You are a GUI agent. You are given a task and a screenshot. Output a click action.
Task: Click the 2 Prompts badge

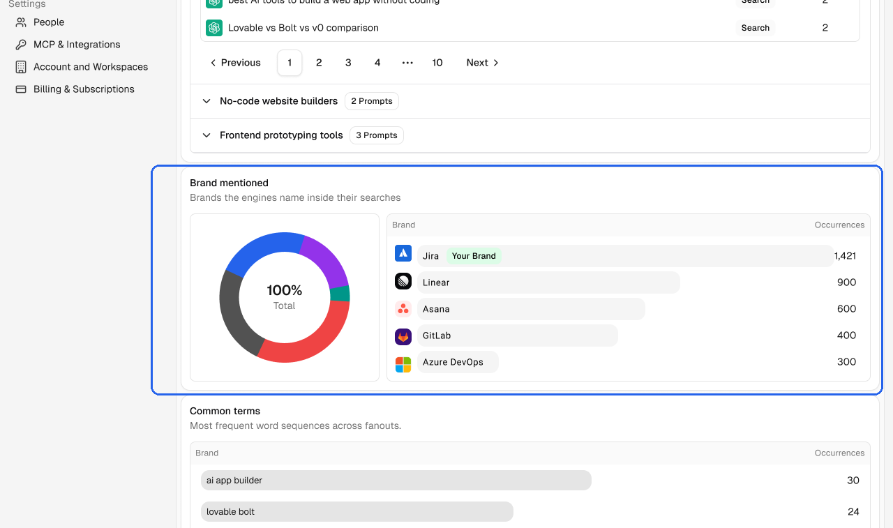click(372, 101)
